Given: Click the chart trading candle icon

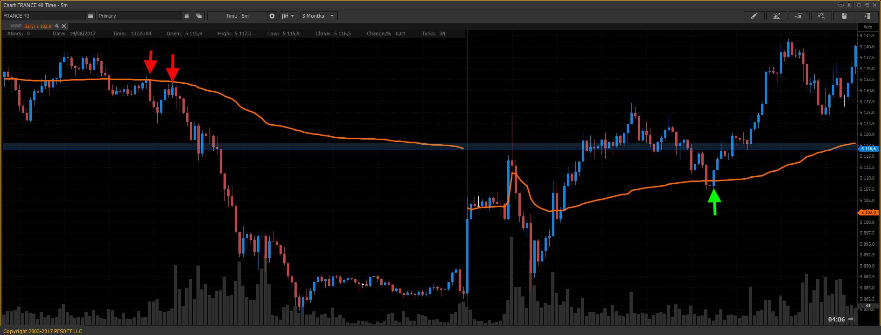Looking at the screenshot, I should [799, 16].
